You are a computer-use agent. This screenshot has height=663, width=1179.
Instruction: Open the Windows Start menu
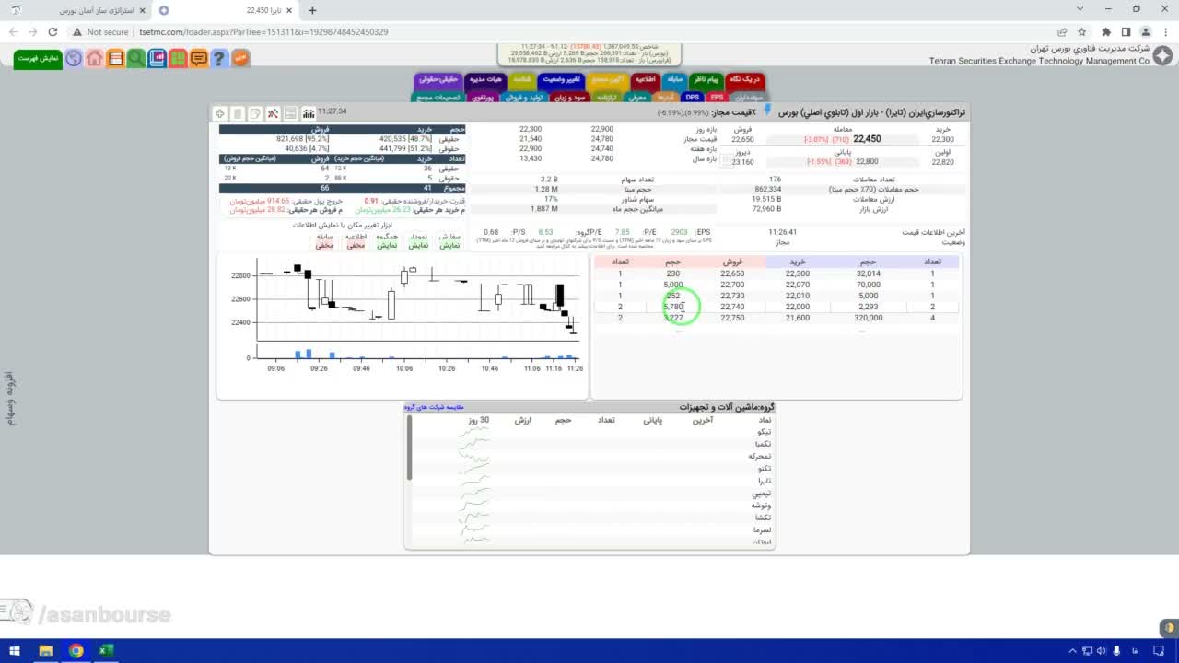pos(15,651)
